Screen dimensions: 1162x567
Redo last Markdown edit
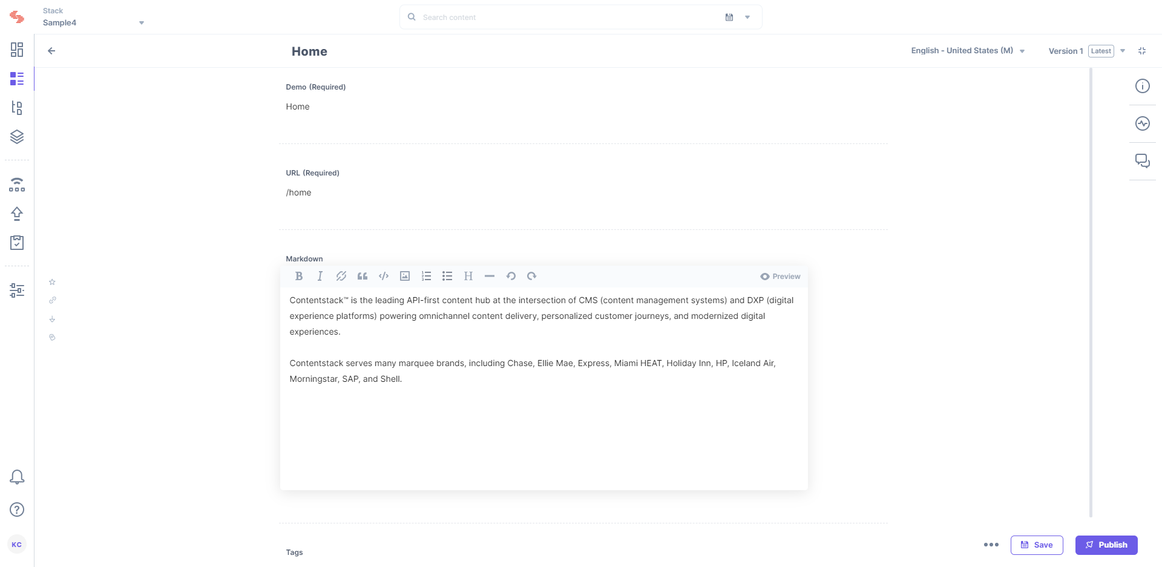[532, 276]
